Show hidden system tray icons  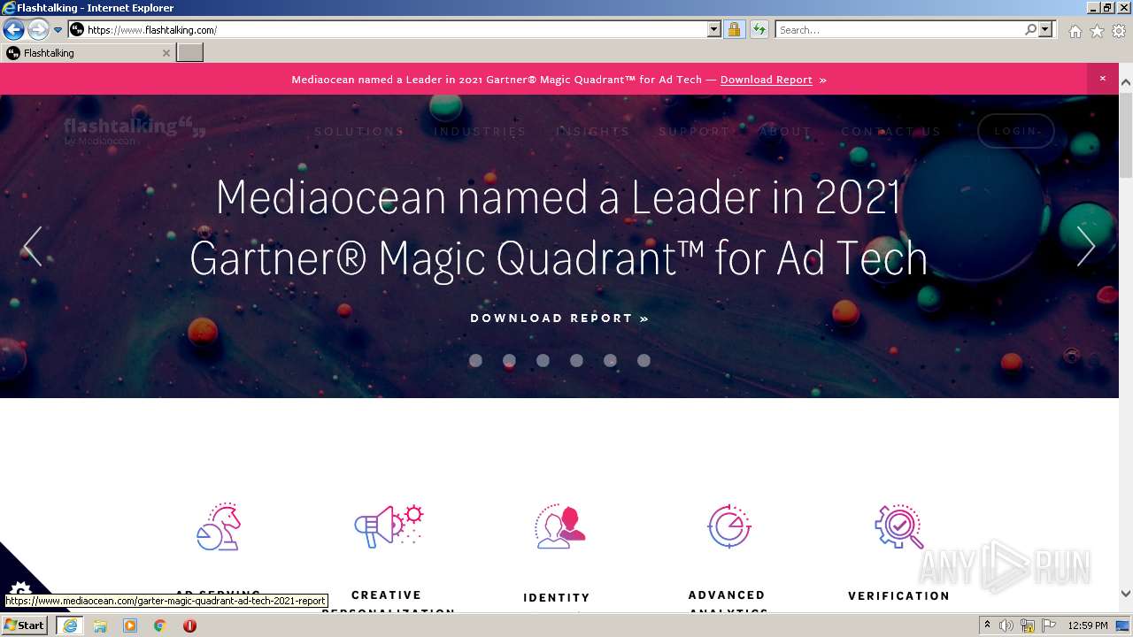tap(987, 625)
